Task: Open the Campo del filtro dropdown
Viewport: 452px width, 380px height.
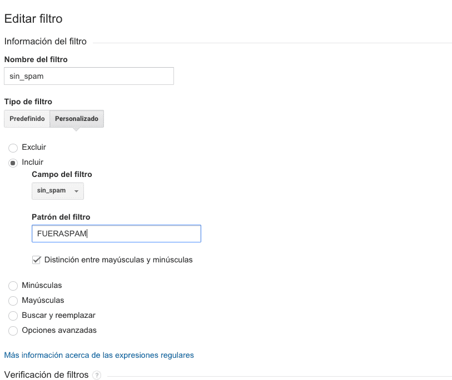Action: click(57, 191)
